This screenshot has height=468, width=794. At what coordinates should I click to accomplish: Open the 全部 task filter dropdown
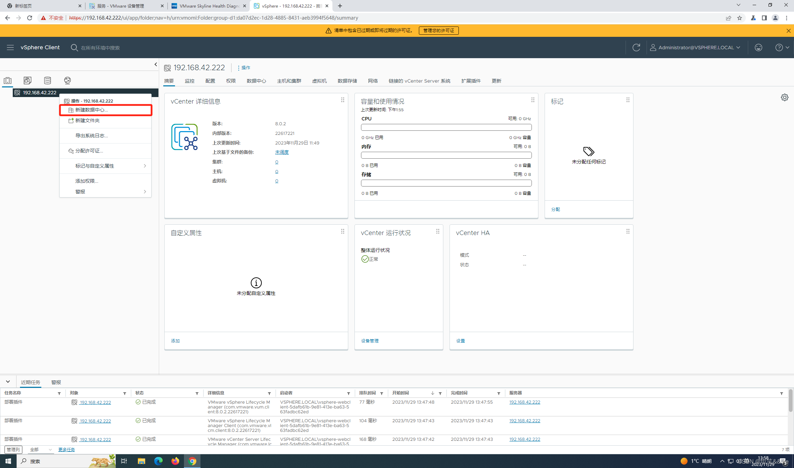tap(41, 449)
